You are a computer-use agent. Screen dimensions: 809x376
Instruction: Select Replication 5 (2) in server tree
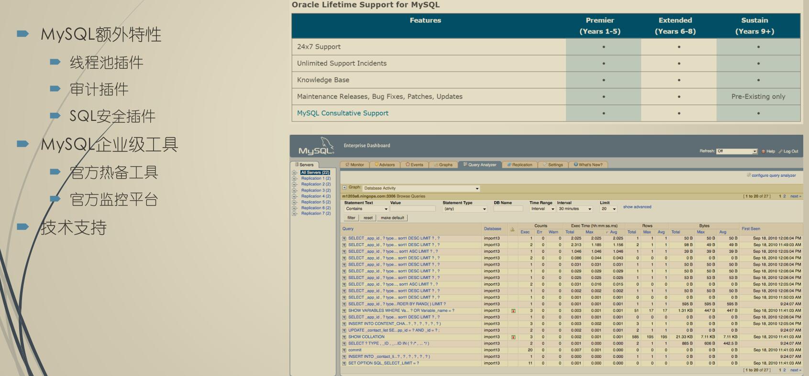(316, 202)
